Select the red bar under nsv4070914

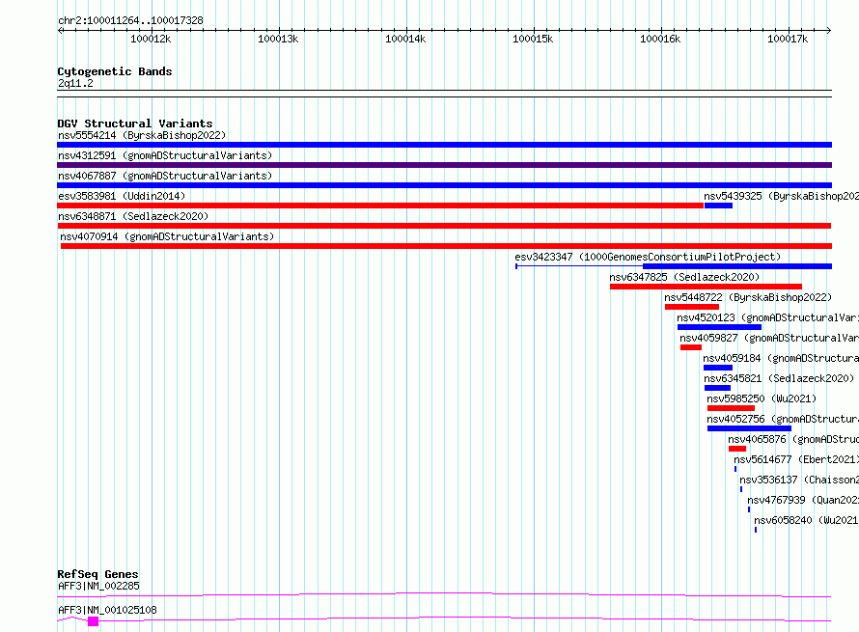point(447,246)
